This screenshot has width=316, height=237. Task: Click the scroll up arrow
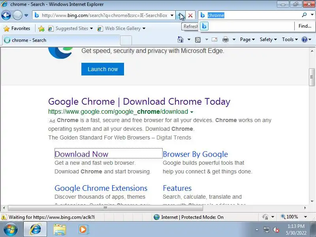point(312,51)
